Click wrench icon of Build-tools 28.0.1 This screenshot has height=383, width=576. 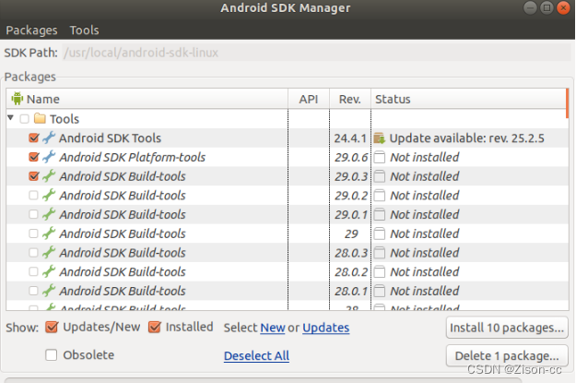[x=49, y=291]
